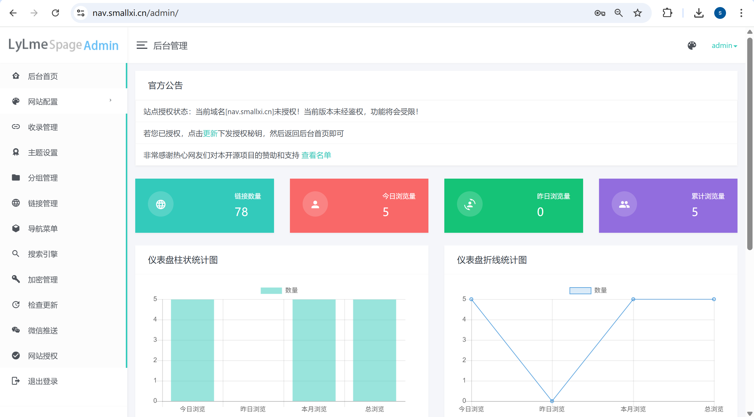Open browser extensions puzzle icon
The width and height of the screenshot is (754, 417).
click(x=667, y=13)
